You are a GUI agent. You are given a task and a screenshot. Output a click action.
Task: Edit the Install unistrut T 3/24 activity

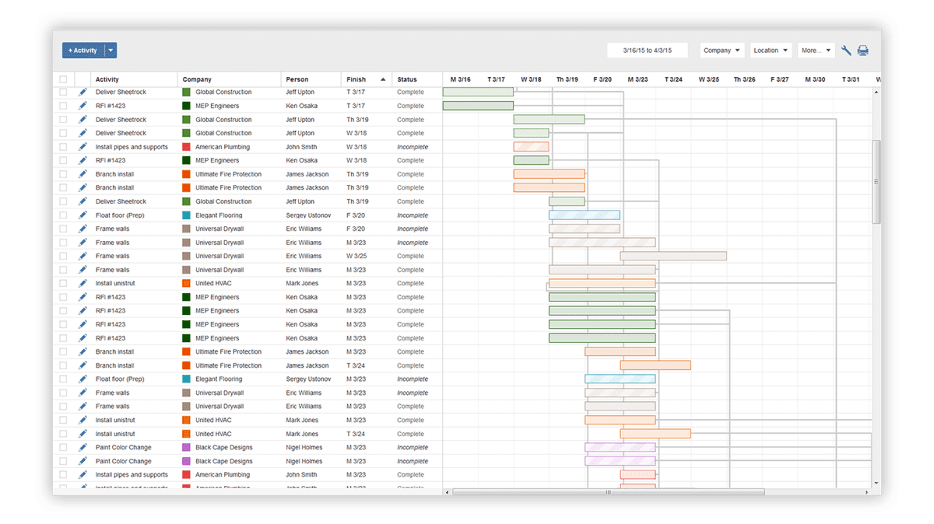click(x=83, y=434)
